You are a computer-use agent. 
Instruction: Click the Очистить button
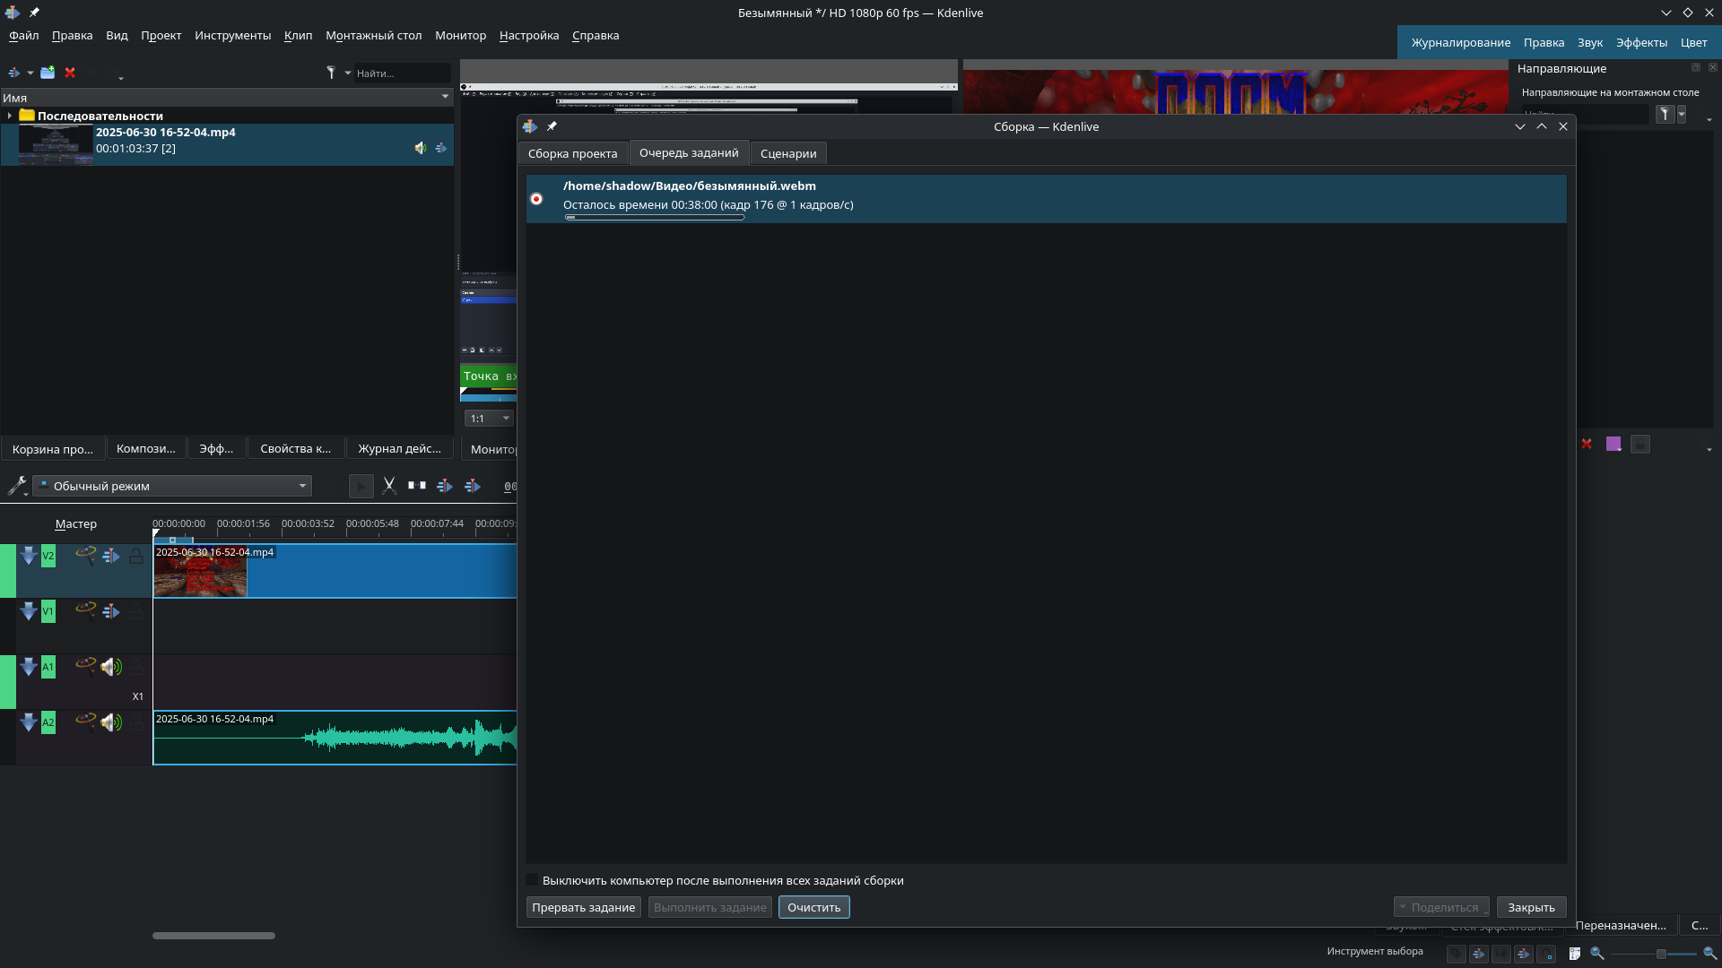coord(813,907)
